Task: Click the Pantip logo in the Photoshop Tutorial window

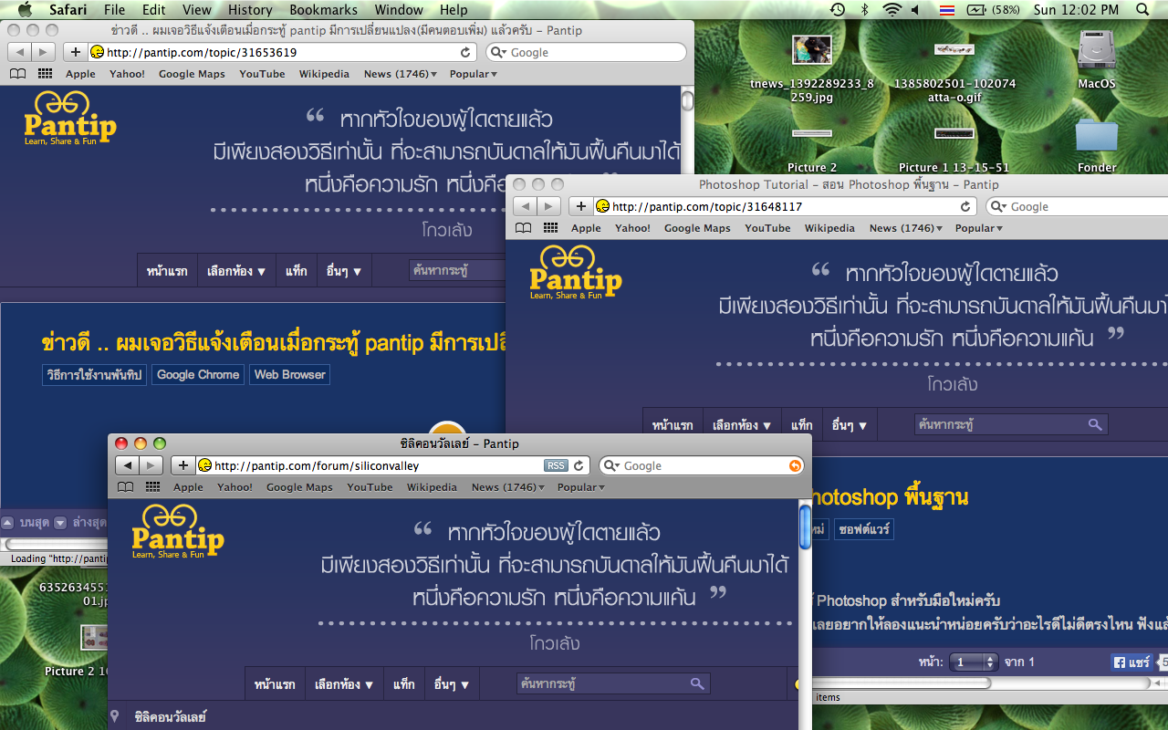Action: coord(576,272)
